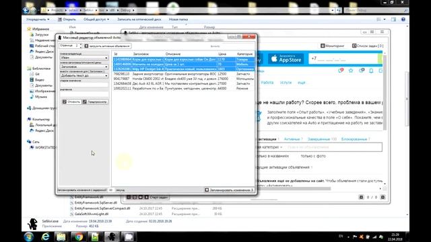The width and height of the screenshot is (431, 242).
Task: Click Открыть in Explorer toolbar
Action: coord(67,19)
